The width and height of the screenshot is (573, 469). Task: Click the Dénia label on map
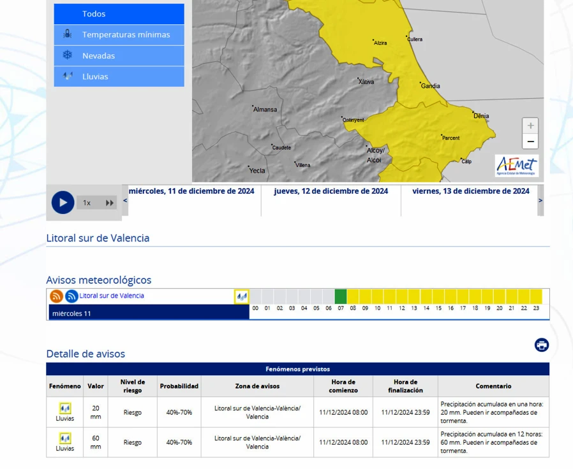point(481,116)
